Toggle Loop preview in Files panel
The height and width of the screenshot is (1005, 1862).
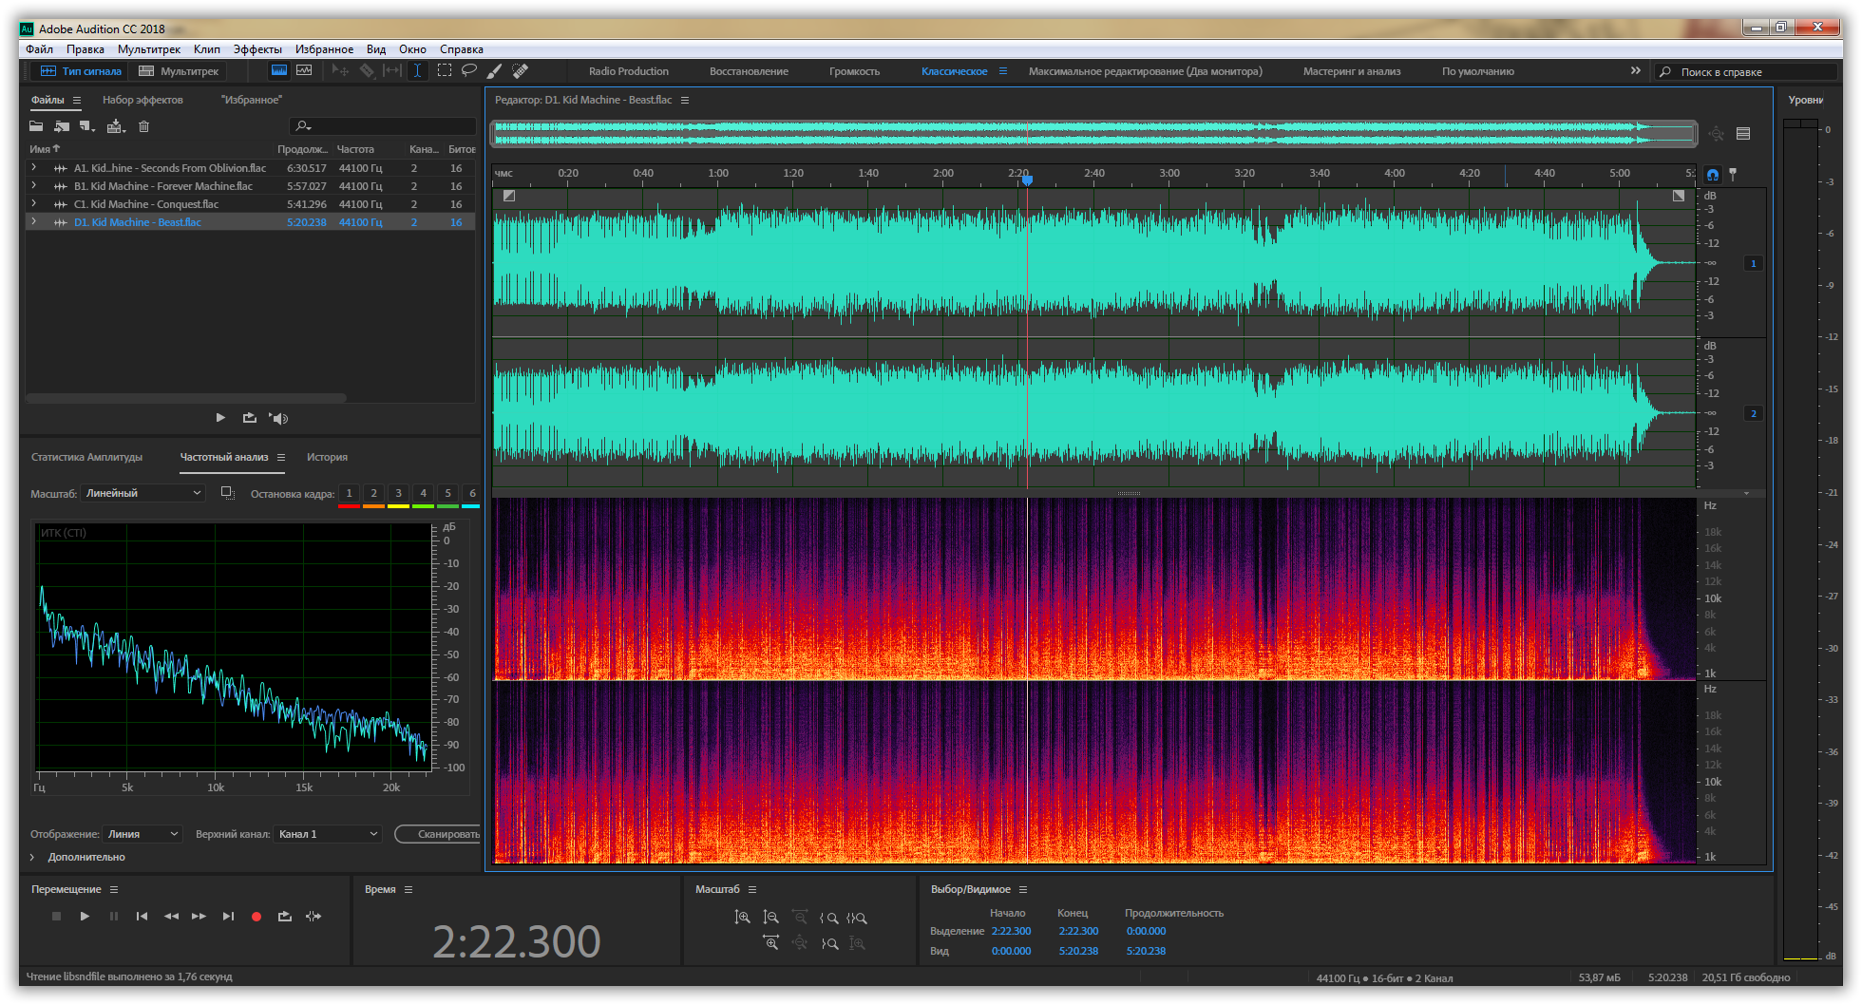coord(250,418)
